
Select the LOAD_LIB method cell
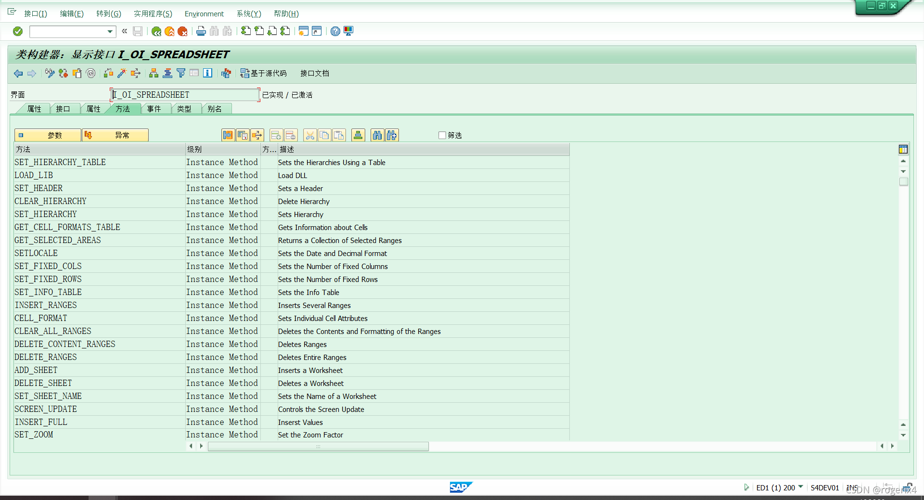coord(99,175)
